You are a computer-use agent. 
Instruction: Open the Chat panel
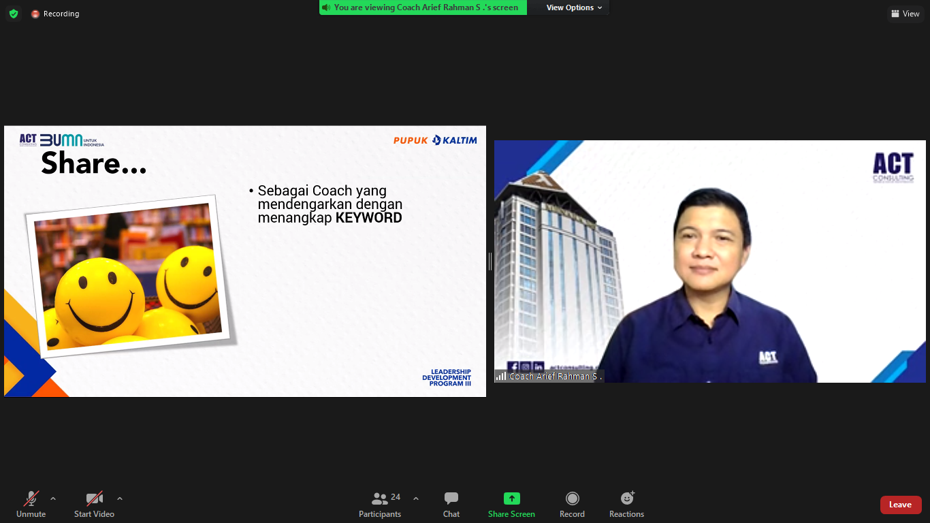[451, 504]
